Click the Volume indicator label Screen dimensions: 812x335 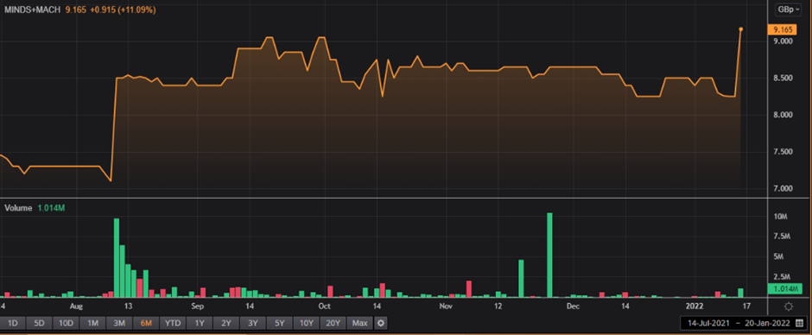tap(18, 207)
